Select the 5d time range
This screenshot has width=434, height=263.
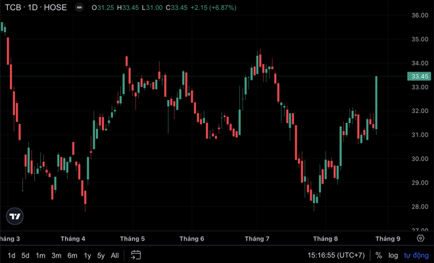(25, 255)
